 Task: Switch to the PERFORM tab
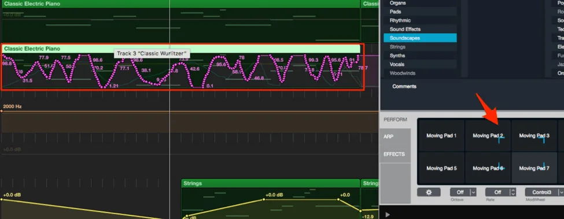click(x=395, y=120)
